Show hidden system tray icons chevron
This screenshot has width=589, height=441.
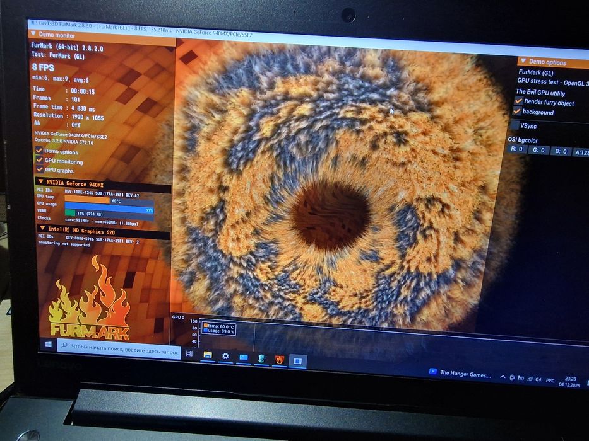tap(503, 377)
